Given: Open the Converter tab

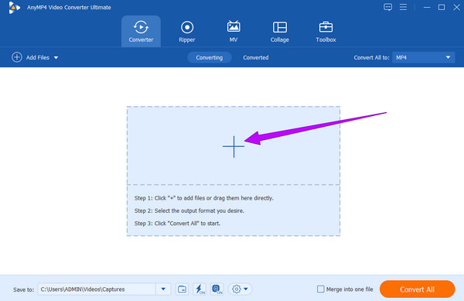Looking at the screenshot, I should point(141,32).
